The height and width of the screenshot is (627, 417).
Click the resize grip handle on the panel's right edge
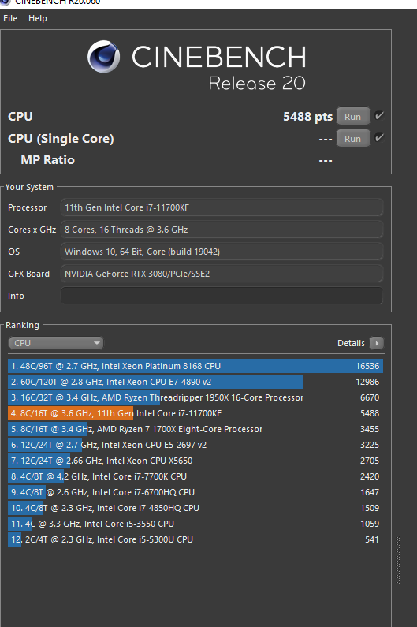[398, 560]
